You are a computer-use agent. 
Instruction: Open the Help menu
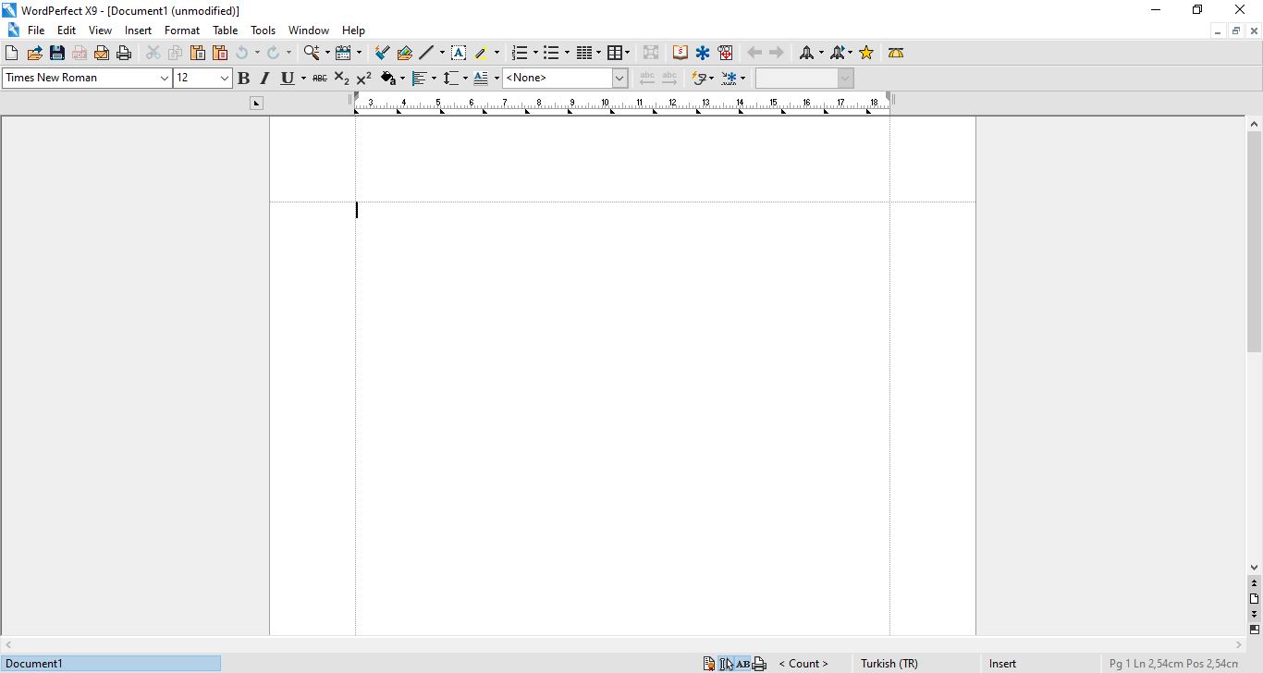[x=353, y=31]
